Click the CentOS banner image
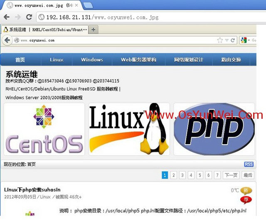266x221 pixels. (44, 129)
